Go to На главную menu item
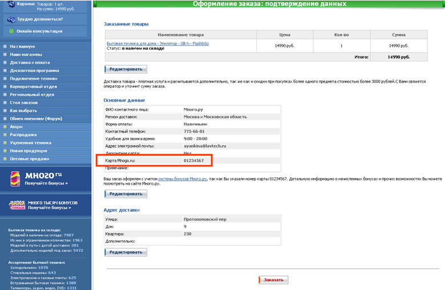The width and height of the screenshot is (445, 290). pos(22,46)
